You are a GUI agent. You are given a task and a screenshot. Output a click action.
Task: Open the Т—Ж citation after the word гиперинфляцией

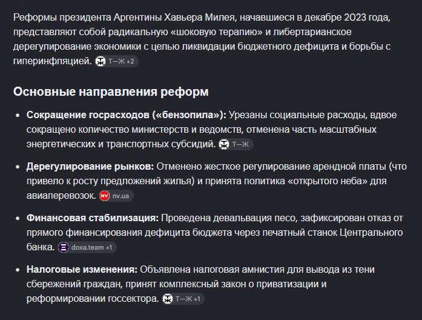pyautogui.click(x=116, y=61)
